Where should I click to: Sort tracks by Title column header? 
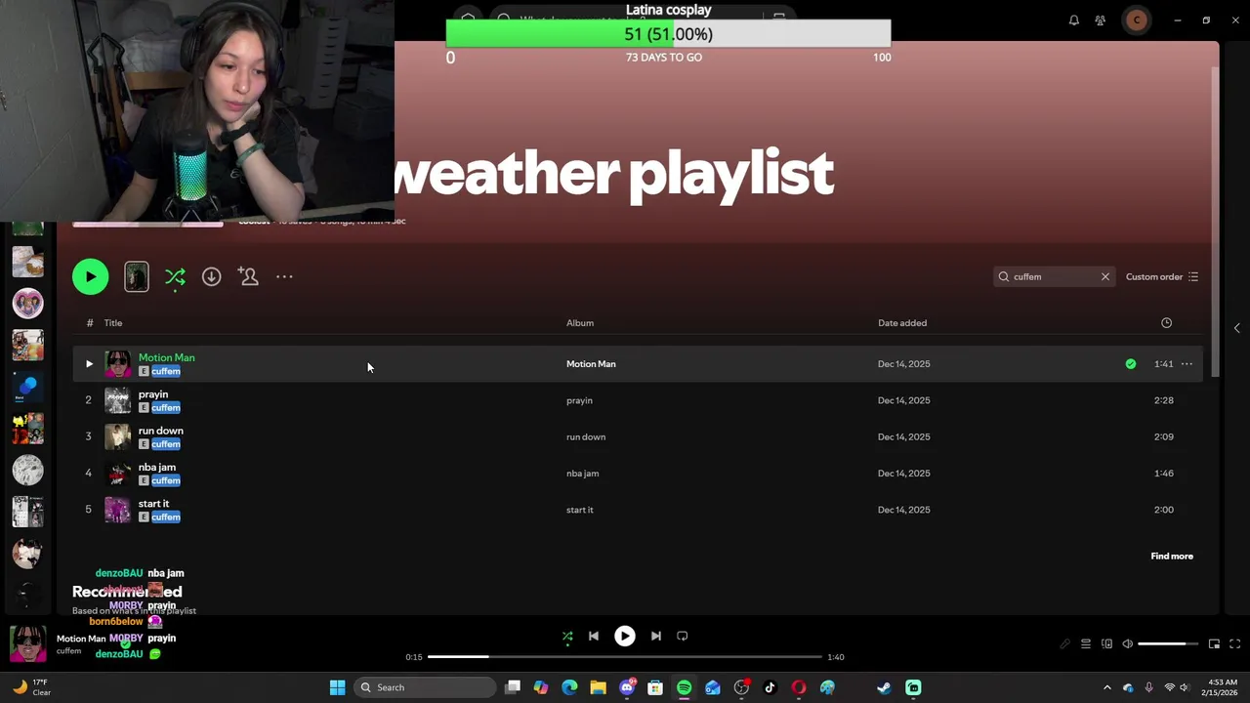(113, 322)
